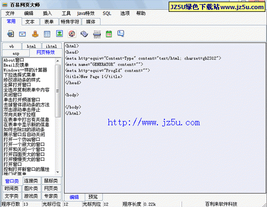The height and width of the screenshot is (207, 267).
Task: Select '如何去除IE的滚动条' list item
Action: tap(24, 130)
